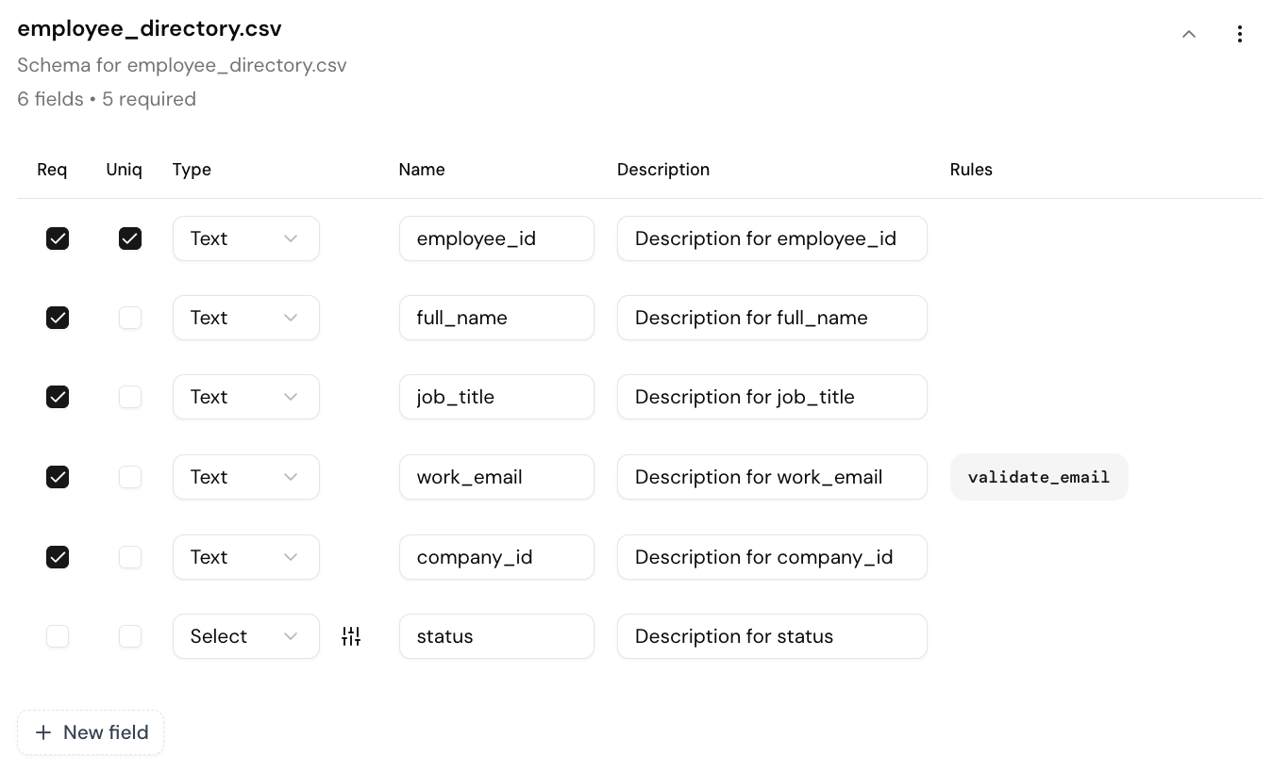Add a New field
Viewport: 1273px width, 772px height.
point(91,732)
